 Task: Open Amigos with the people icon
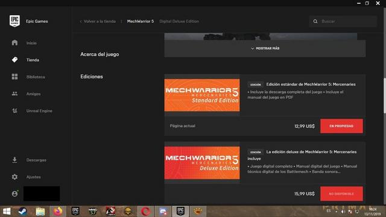tap(14, 94)
